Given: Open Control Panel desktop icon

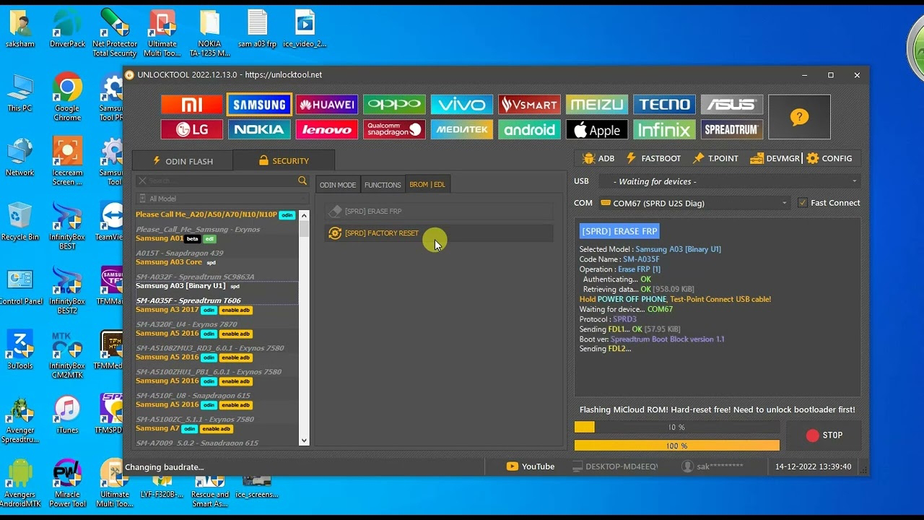Looking at the screenshot, I should click(20, 286).
